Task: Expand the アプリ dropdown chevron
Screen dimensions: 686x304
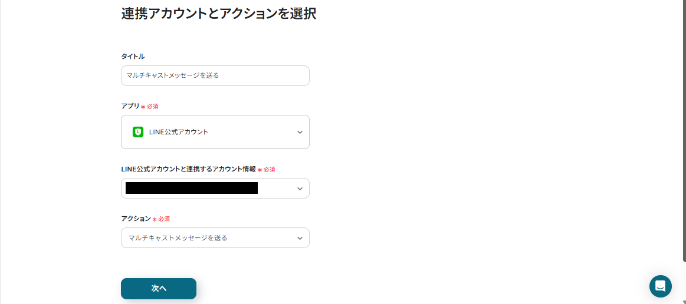Action: [300, 132]
